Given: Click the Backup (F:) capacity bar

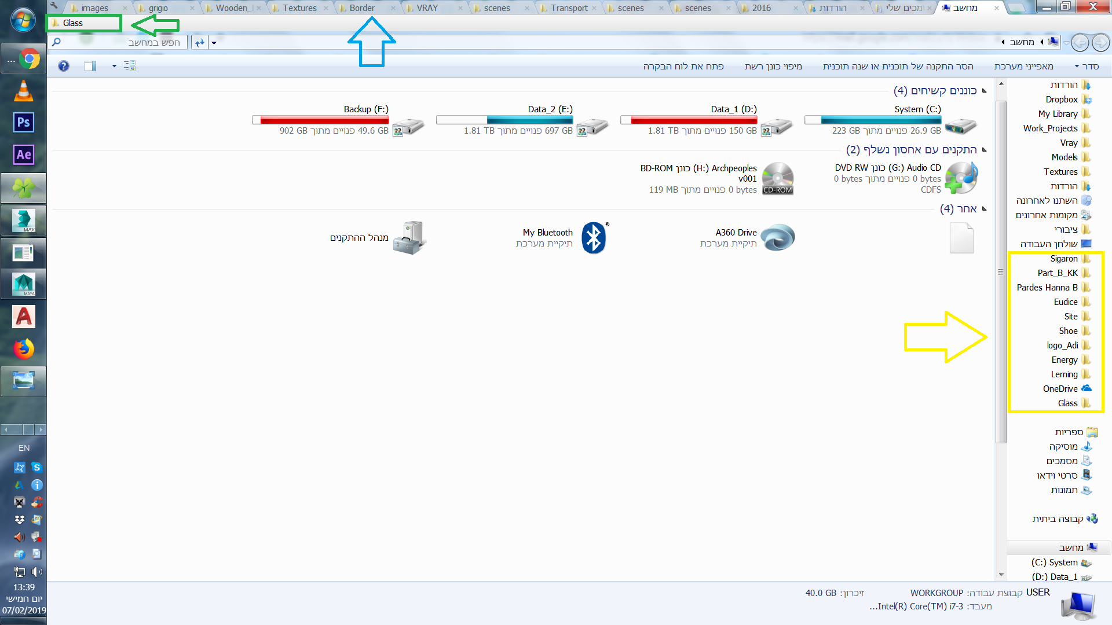Looking at the screenshot, I should click(x=320, y=120).
